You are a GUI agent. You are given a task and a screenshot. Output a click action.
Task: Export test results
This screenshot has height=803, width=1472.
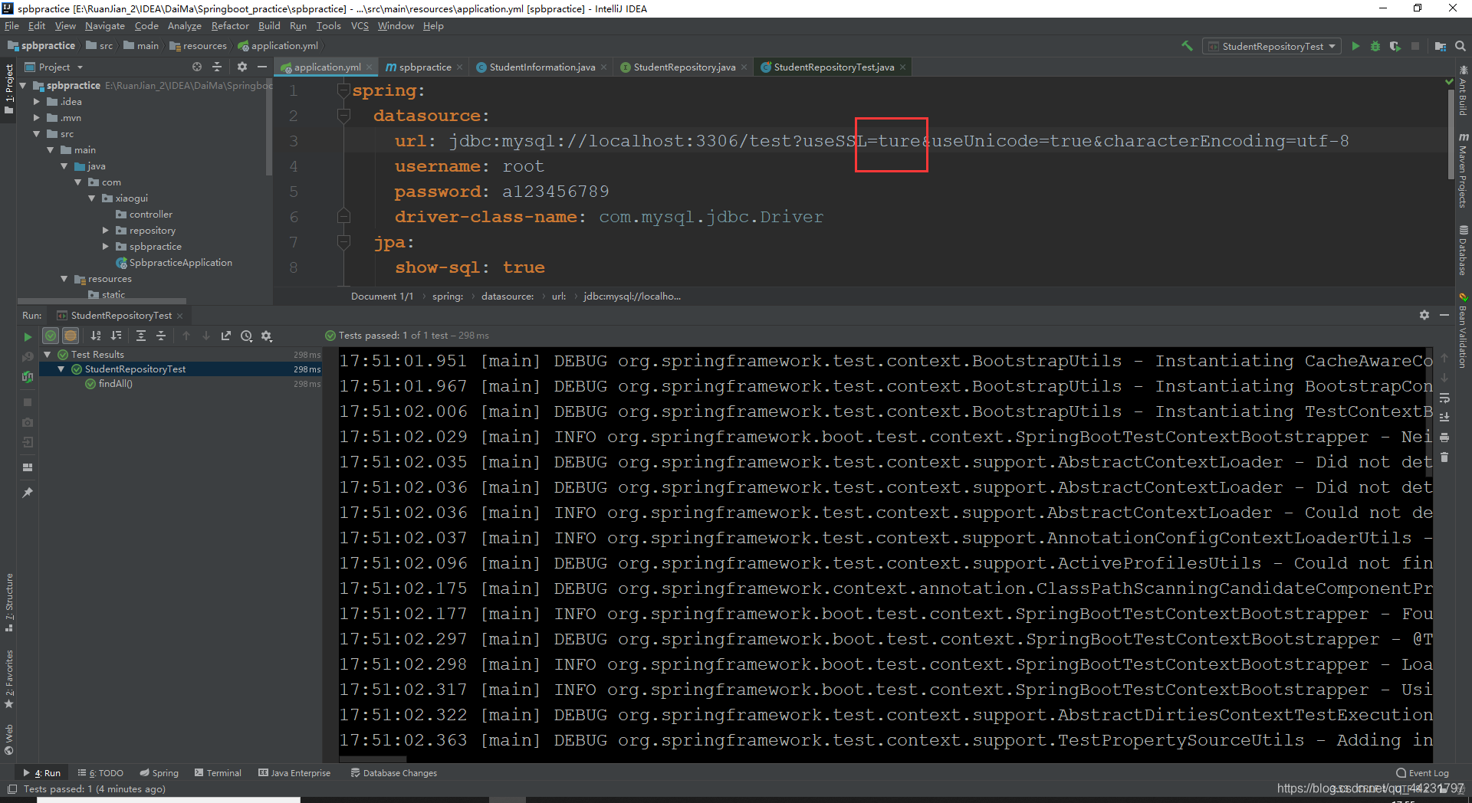click(x=226, y=336)
